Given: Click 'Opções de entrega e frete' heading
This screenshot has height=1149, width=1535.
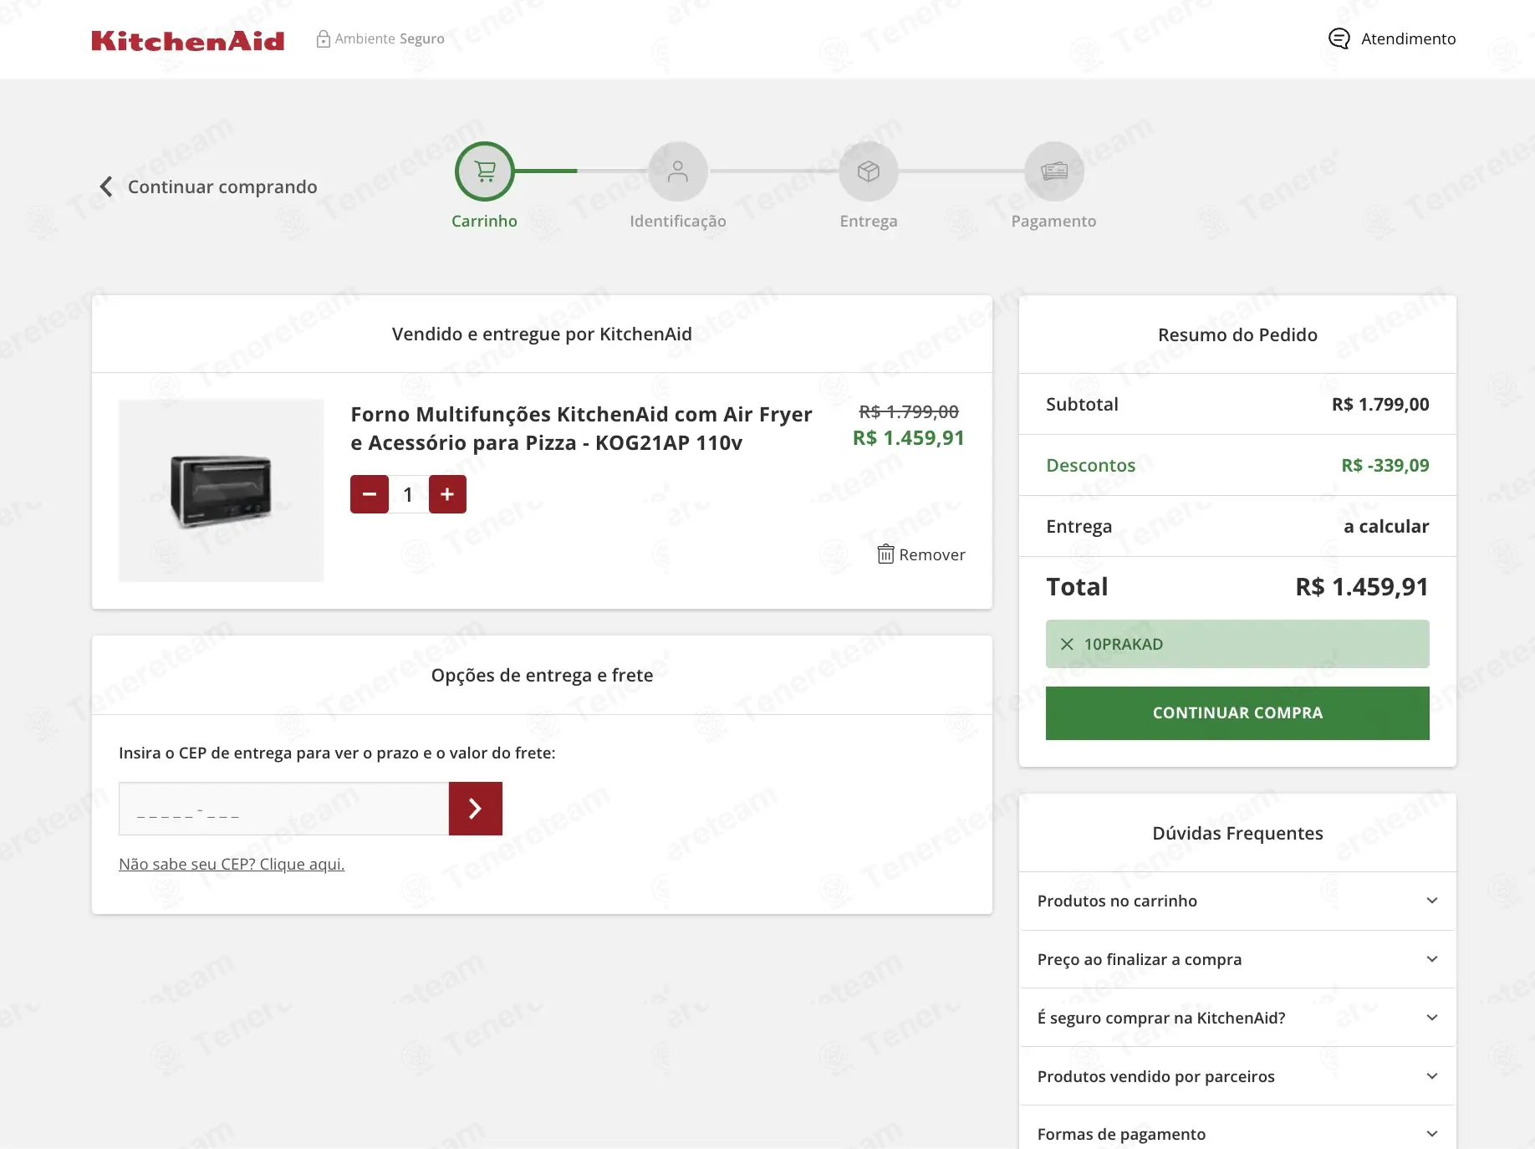Looking at the screenshot, I should tap(542, 675).
